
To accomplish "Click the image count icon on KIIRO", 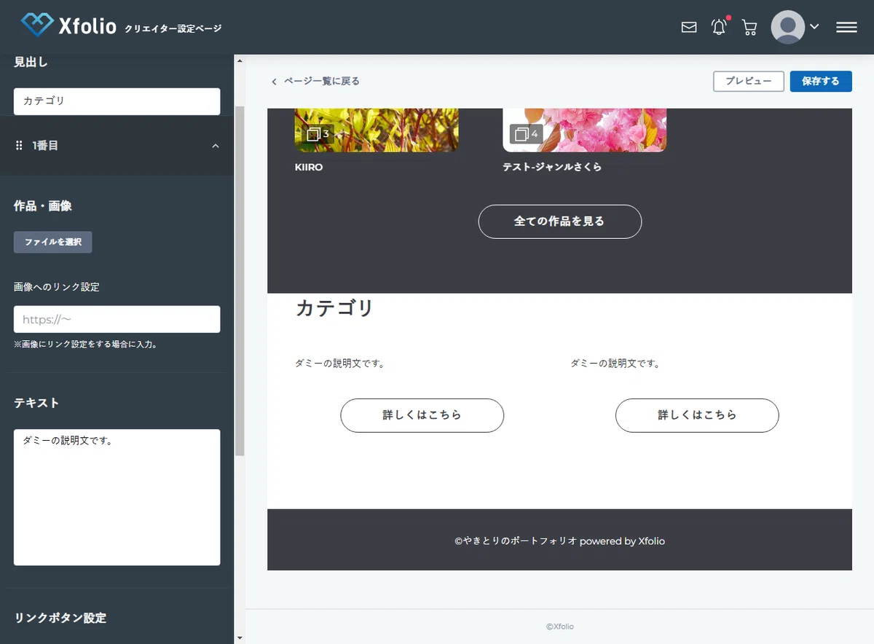I will (318, 134).
